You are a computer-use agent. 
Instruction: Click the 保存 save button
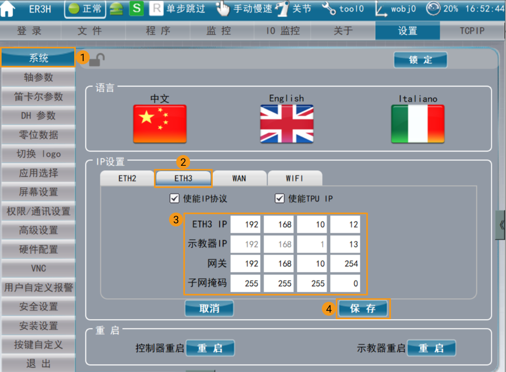pyautogui.click(x=363, y=309)
